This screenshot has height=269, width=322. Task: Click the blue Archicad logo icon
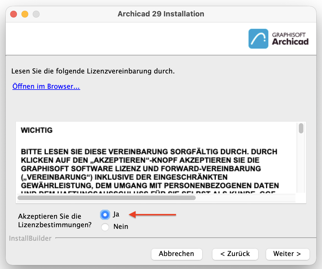(258, 39)
